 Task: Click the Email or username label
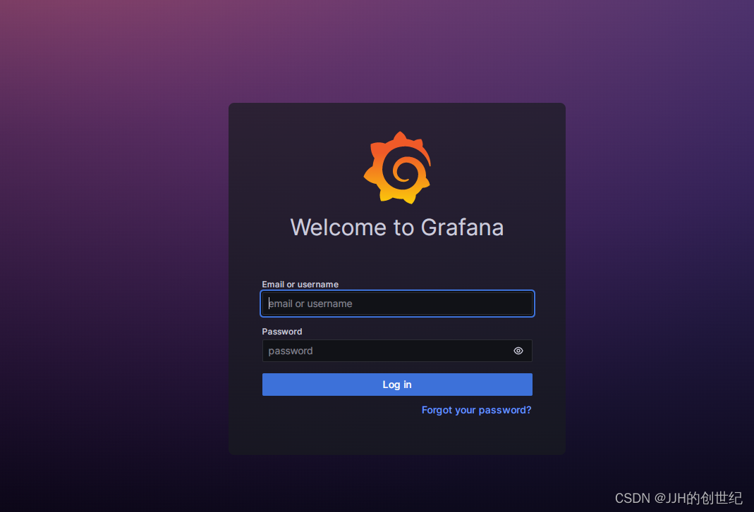(x=300, y=285)
